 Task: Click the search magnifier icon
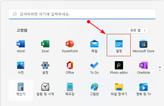pyautogui.click(x=15, y=14)
